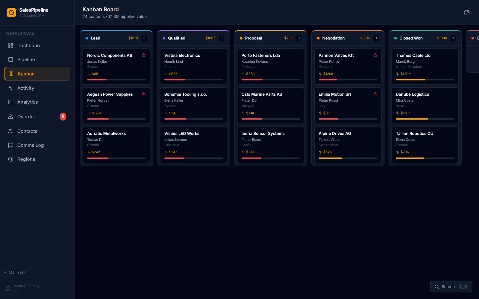Viewport: 479px width, 299px height.
Task: Click the warning icon on Emilia Motion Srl
Action: coord(375,94)
